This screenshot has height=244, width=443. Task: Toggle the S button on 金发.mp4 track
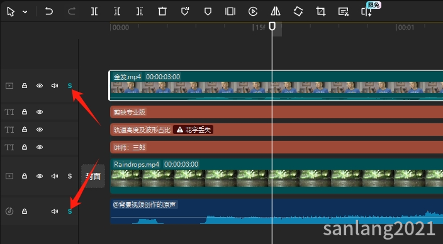(70, 86)
